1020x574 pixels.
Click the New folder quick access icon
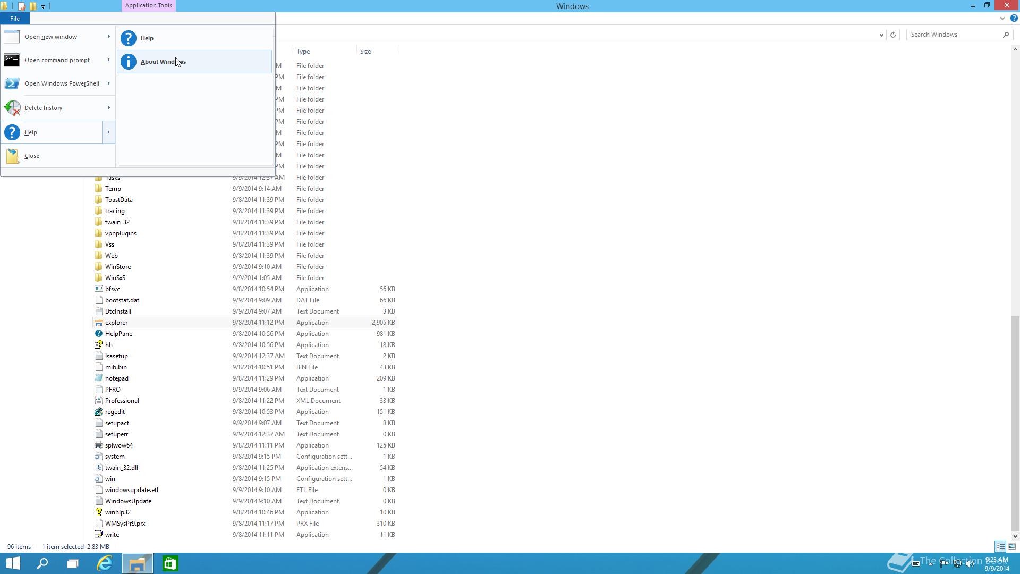tap(33, 6)
